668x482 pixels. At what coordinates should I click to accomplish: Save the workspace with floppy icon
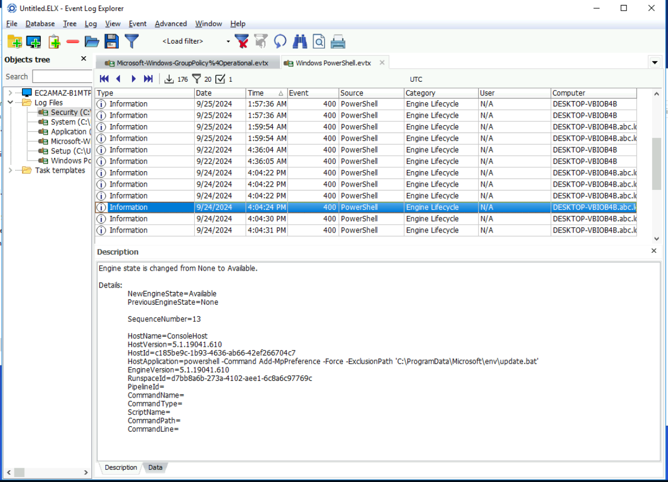pyautogui.click(x=112, y=41)
